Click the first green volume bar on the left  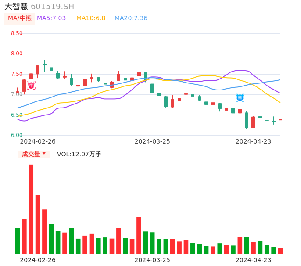click(18, 241)
